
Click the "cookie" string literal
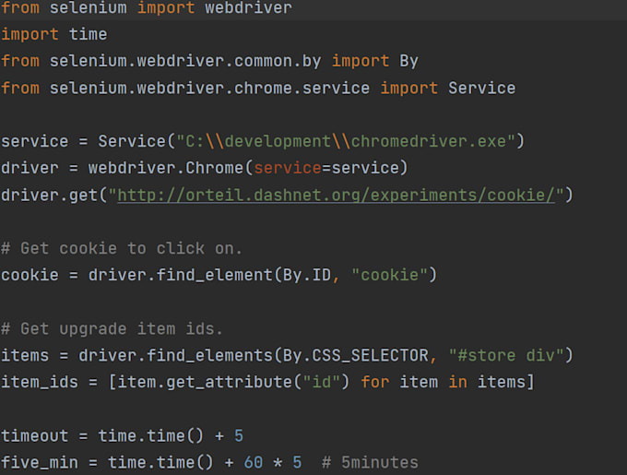tap(389, 275)
